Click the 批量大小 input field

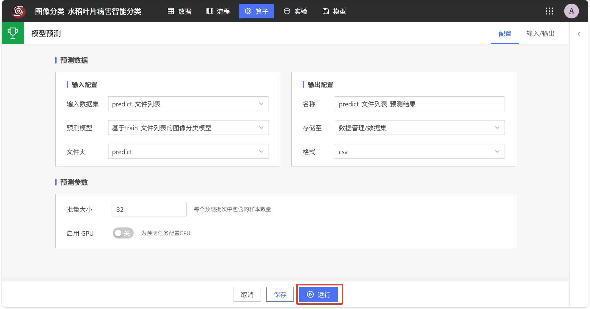150,209
